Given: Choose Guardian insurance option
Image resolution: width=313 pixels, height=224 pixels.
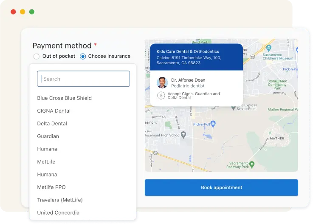Looking at the screenshot, I should coord(48,136).
